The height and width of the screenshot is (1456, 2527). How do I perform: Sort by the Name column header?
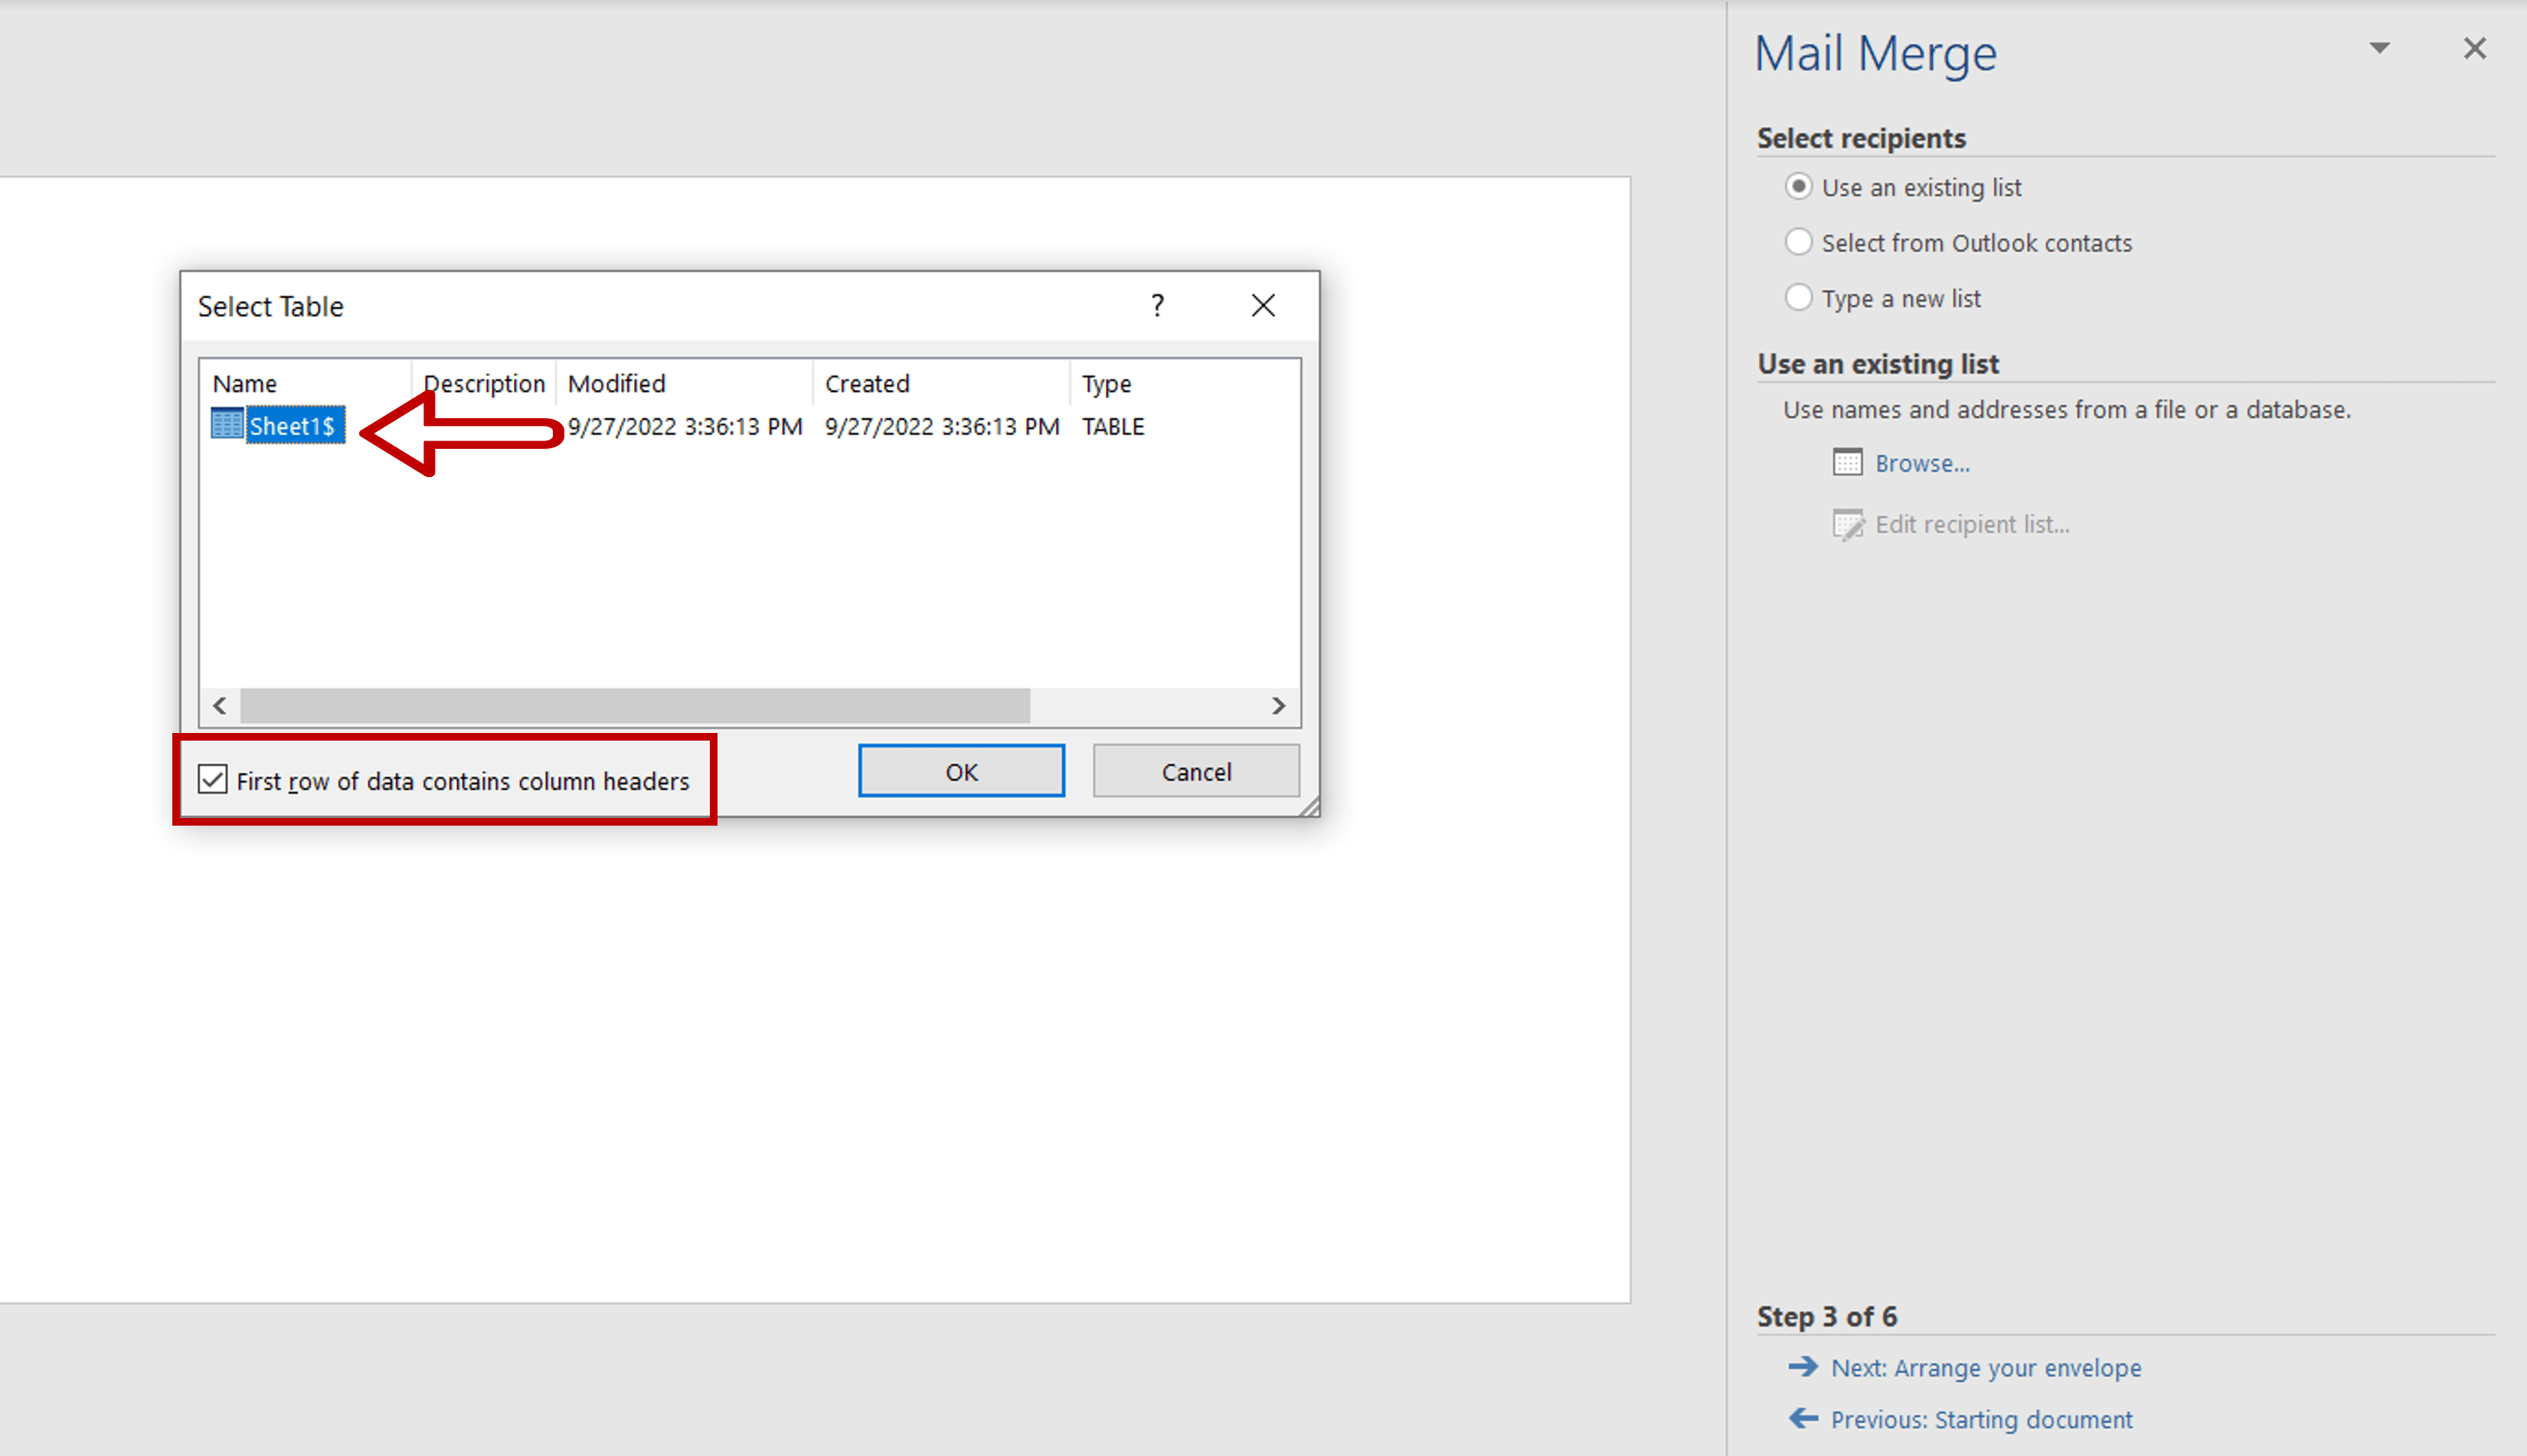244,383
